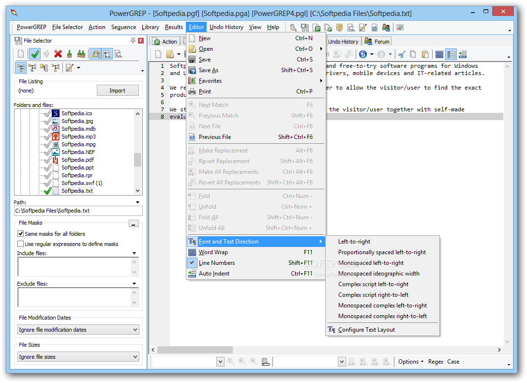Click the scissors Cut icon

(402, 54)
